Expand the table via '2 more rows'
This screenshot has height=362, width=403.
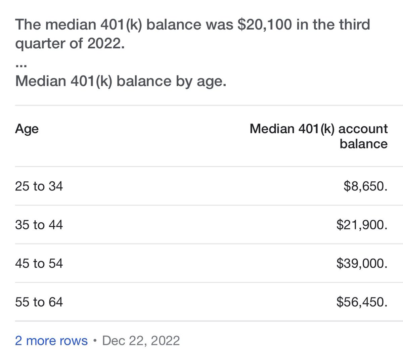click(51, 341)
